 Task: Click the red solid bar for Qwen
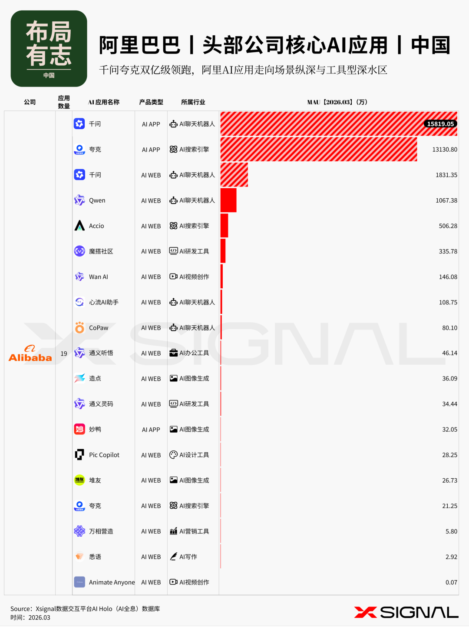tap(228, 200)
